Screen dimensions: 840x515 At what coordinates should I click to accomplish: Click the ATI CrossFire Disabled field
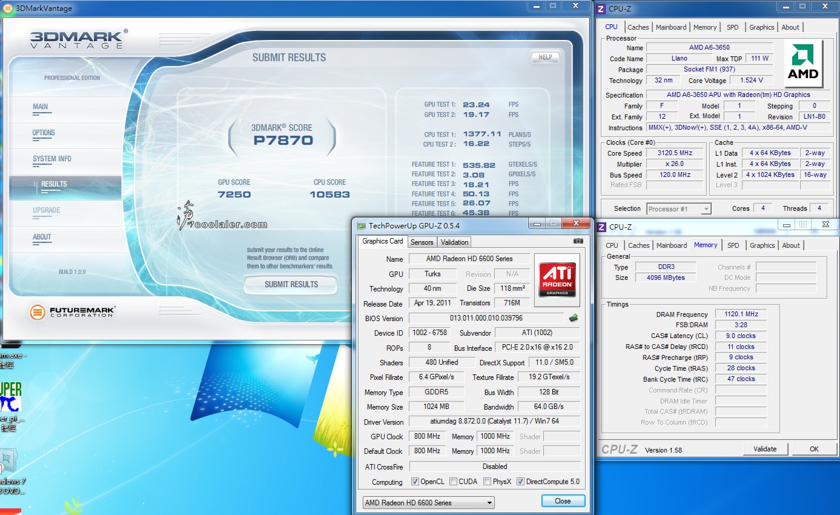tap(494, 467)
